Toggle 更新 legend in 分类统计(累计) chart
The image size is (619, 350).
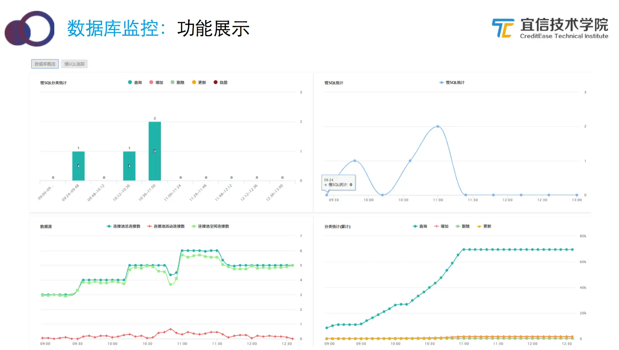484,226
